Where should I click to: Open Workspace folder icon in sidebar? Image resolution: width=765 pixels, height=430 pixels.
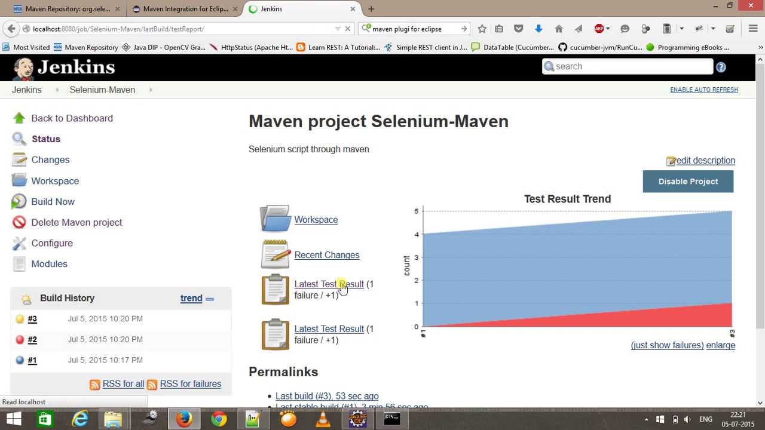pos(19,180)
